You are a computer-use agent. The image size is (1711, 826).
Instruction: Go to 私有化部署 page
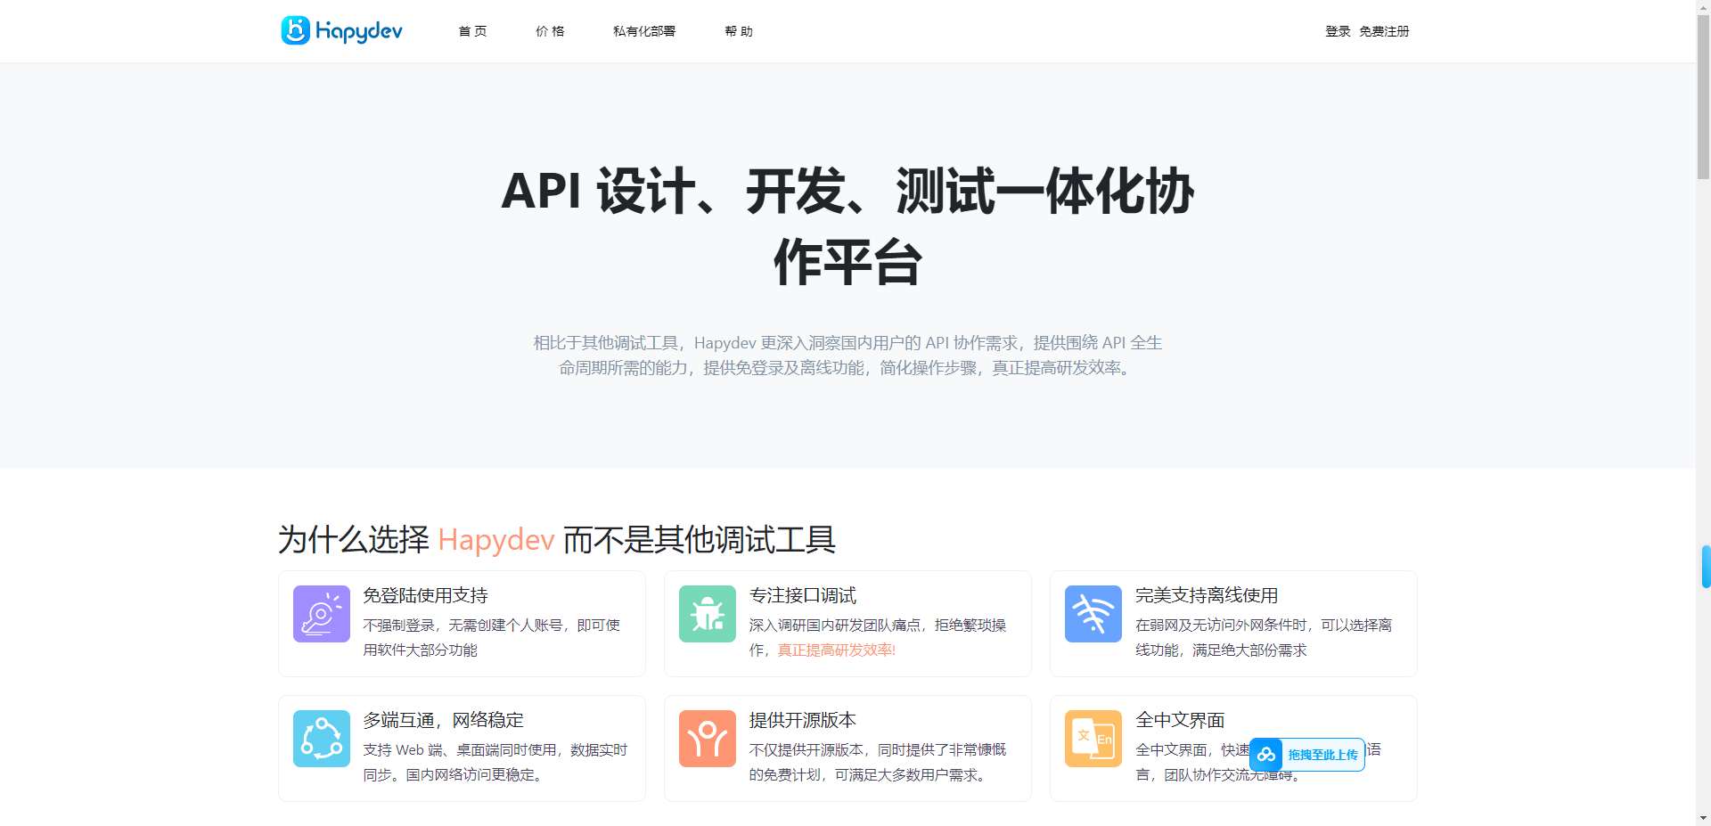pyautogui.click(x=644, y=31)
